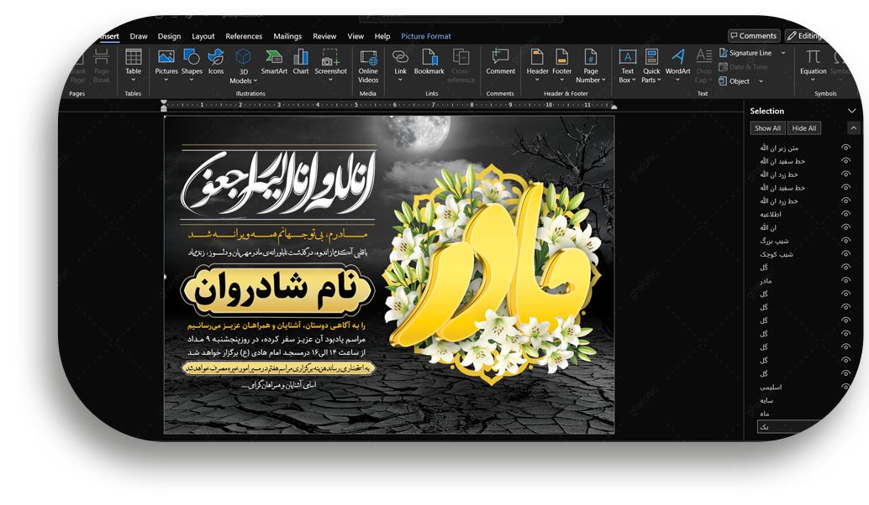Insert a WordArt text object
Screen dimensions: 869x505
677,58
